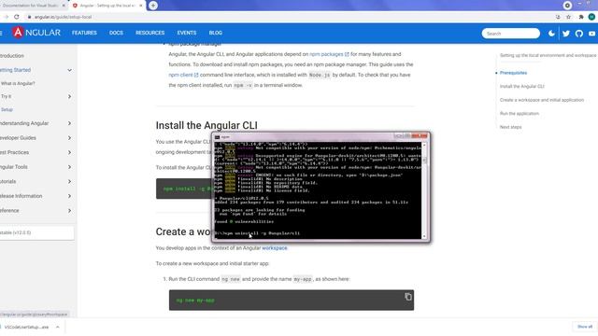Click the npm terminal window icon
Viewport: 598px width, 336px height.
[x=217, y=137]
